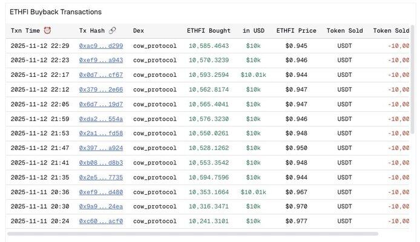
Task: Click the vertical scrollbar on the right edge
Action: point(413,73)
